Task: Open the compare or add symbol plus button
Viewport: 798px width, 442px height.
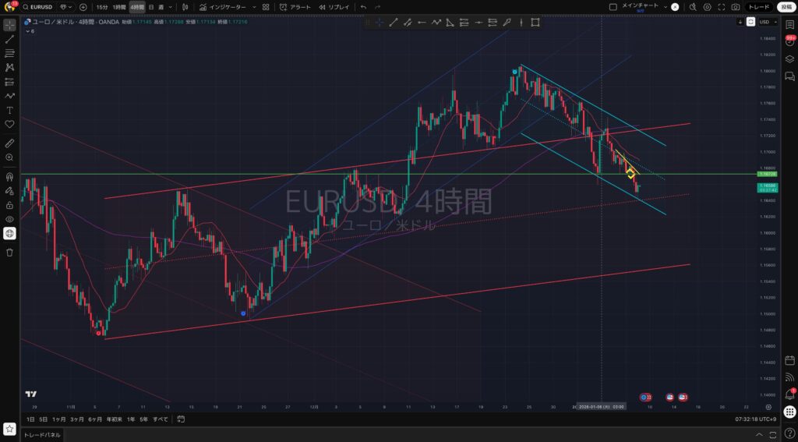Action: click(83, 7)
